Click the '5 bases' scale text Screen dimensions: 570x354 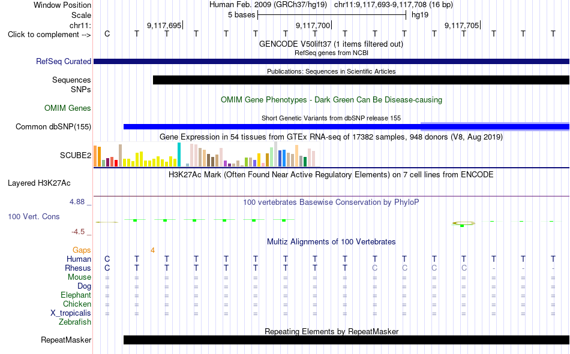point(241,15)
